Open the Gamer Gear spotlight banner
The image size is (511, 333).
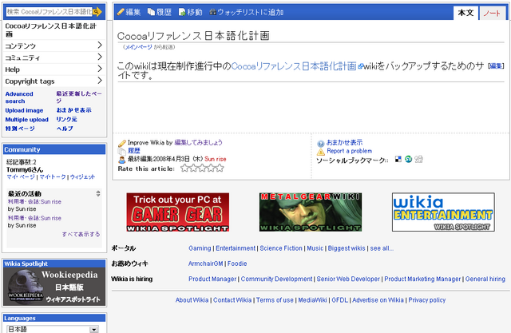pyautogui.click(x=177, y=212)
